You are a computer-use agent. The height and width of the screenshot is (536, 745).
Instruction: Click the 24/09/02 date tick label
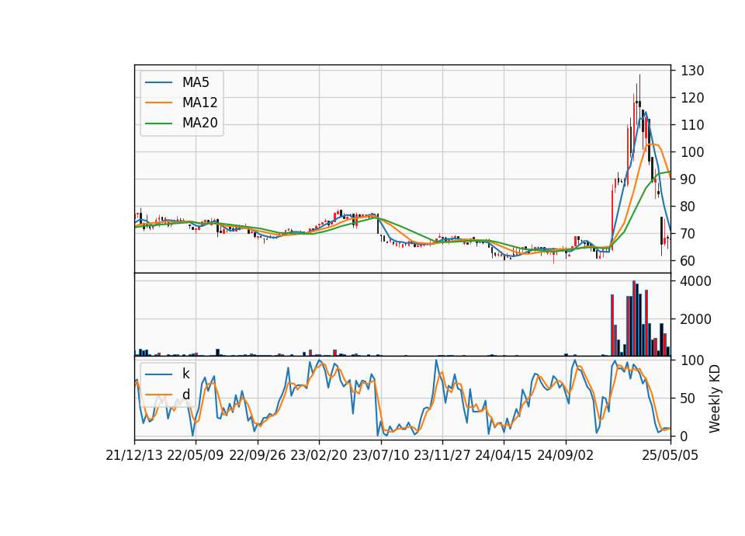(566, 455)
